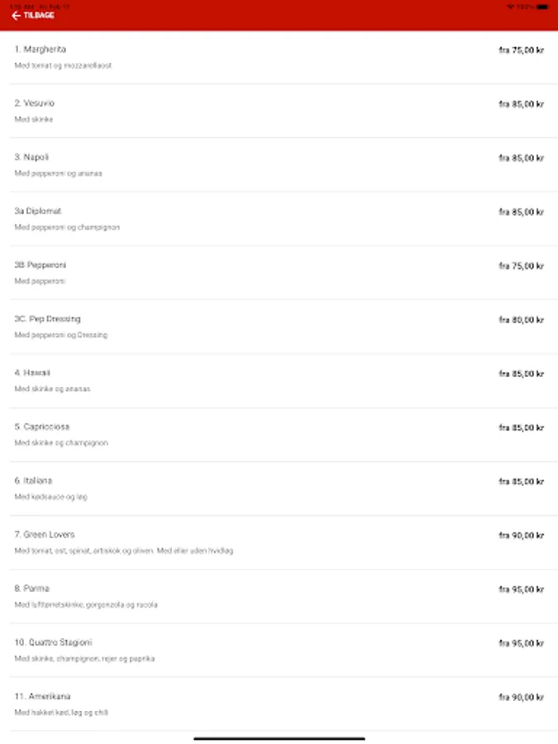Select 3a Diplomat pizza

point(38,211)
